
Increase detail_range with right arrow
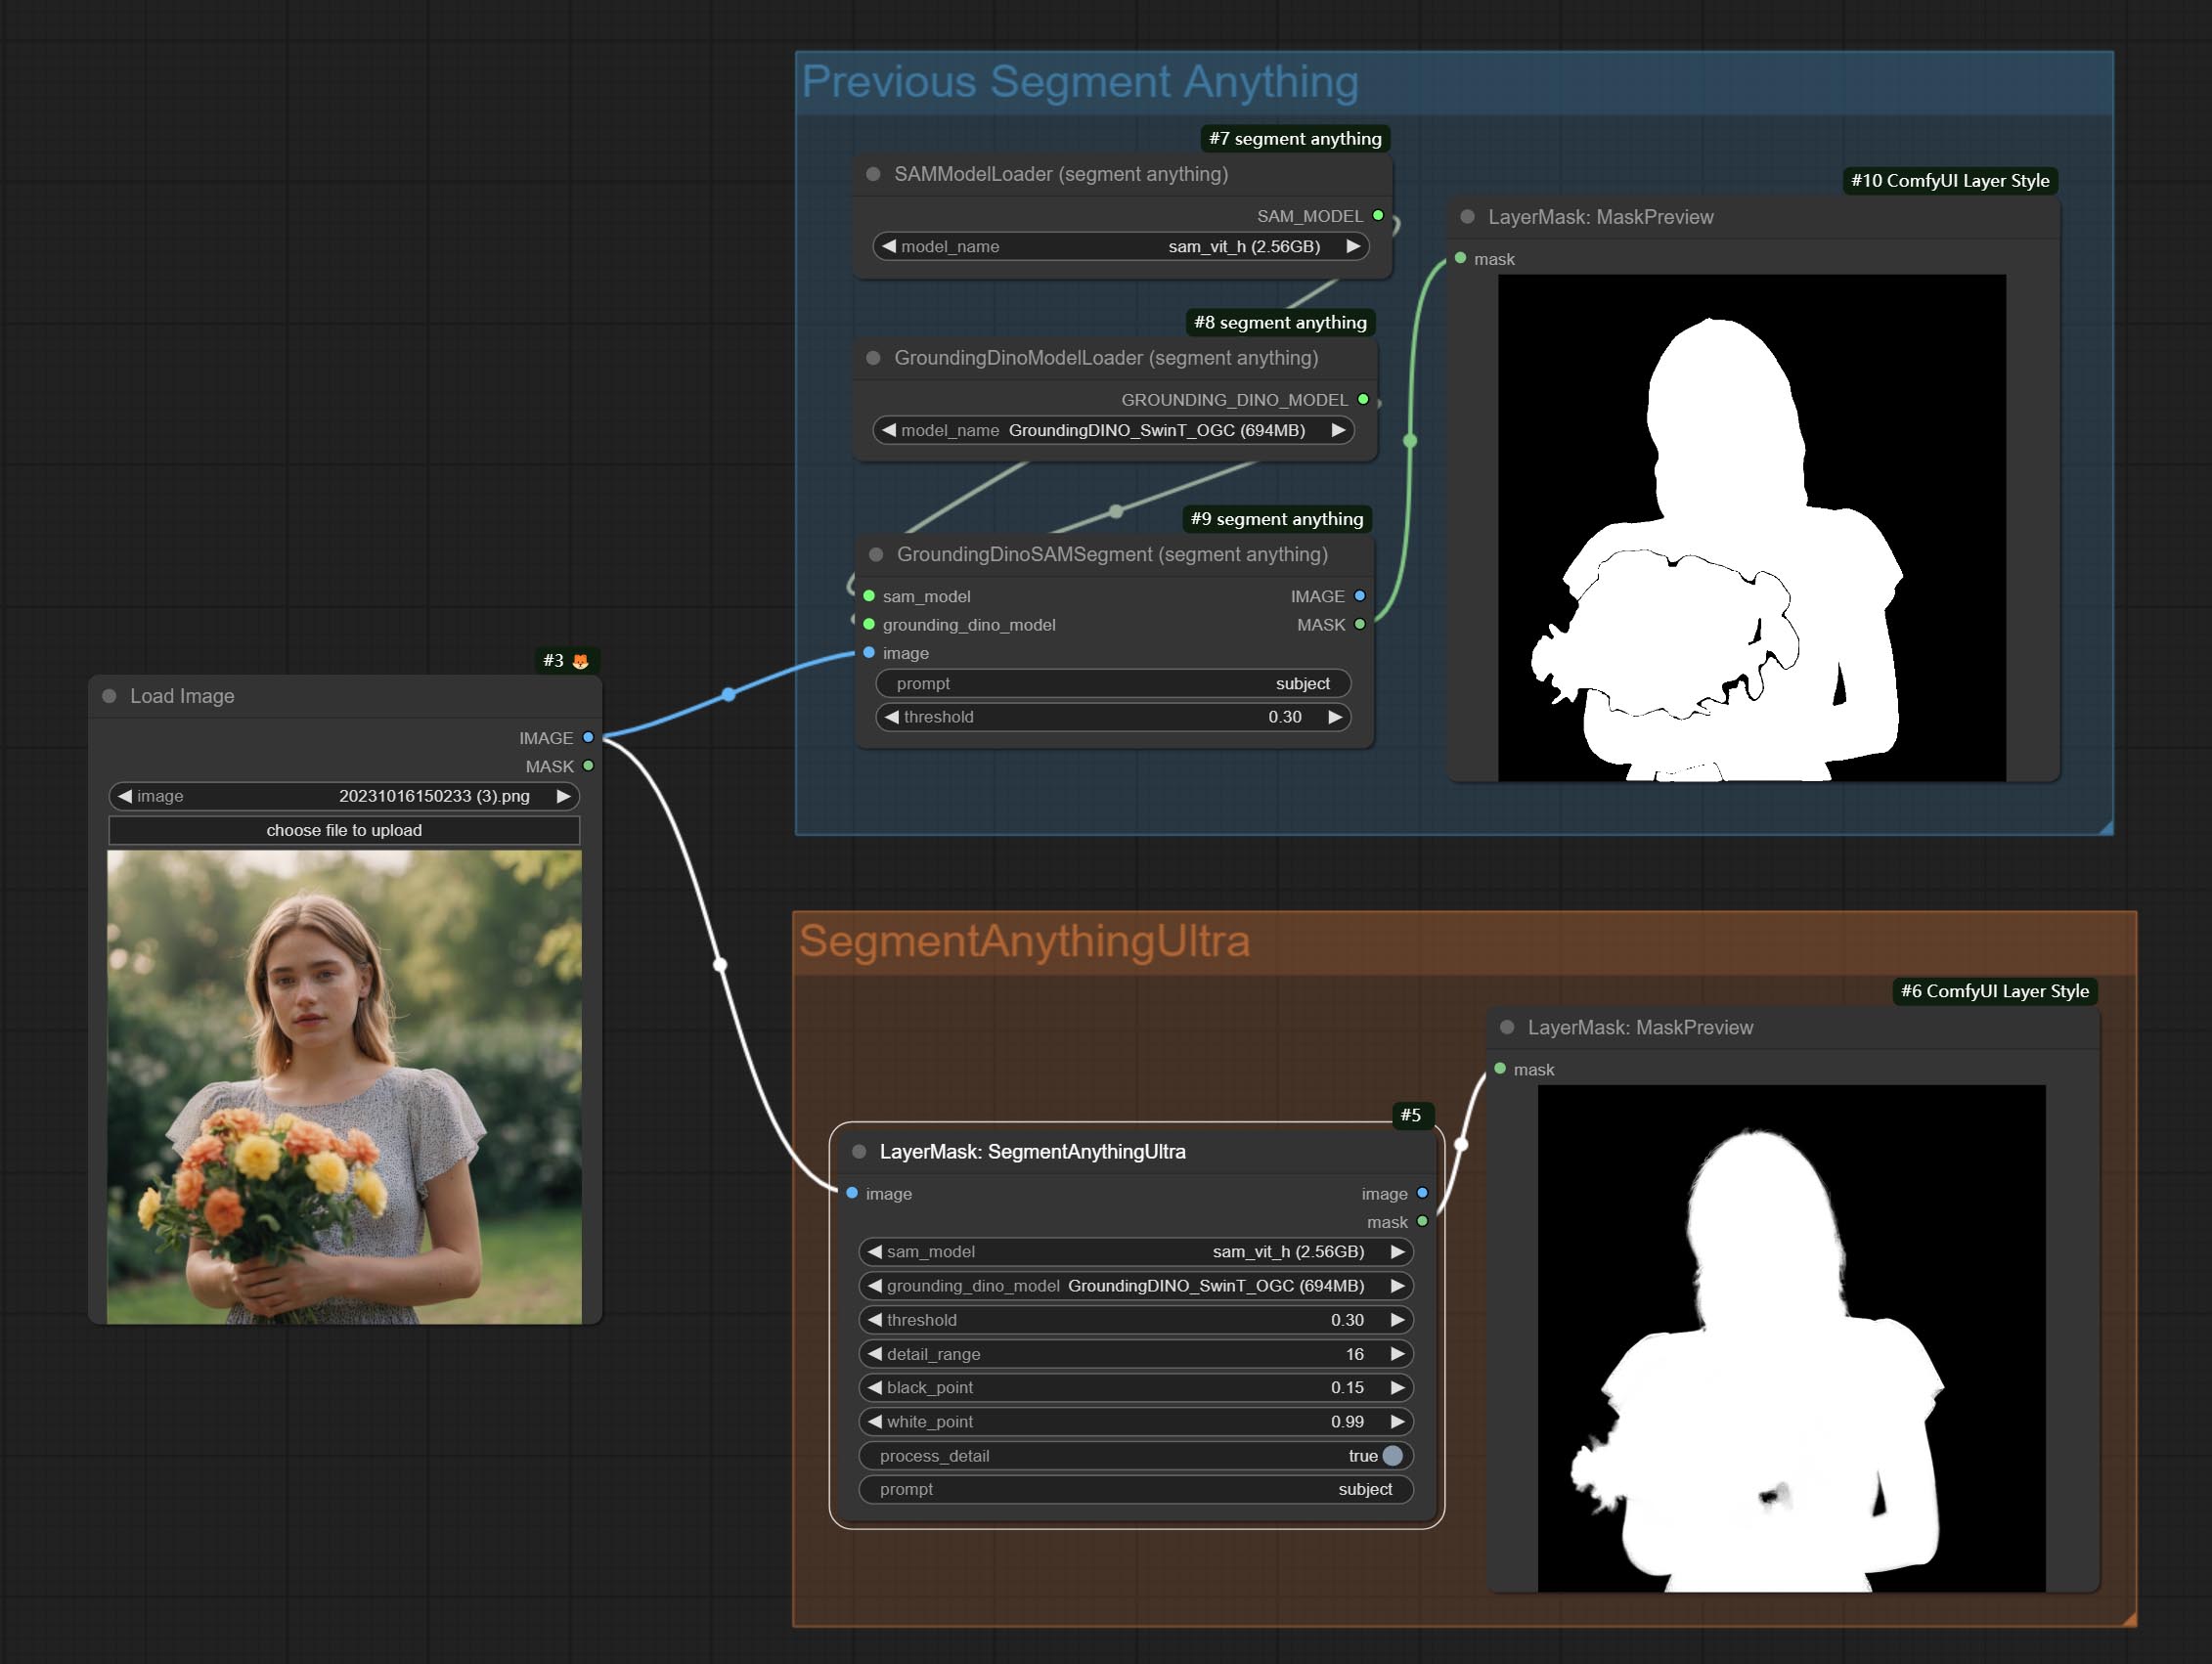[x=1397, y=1354]
